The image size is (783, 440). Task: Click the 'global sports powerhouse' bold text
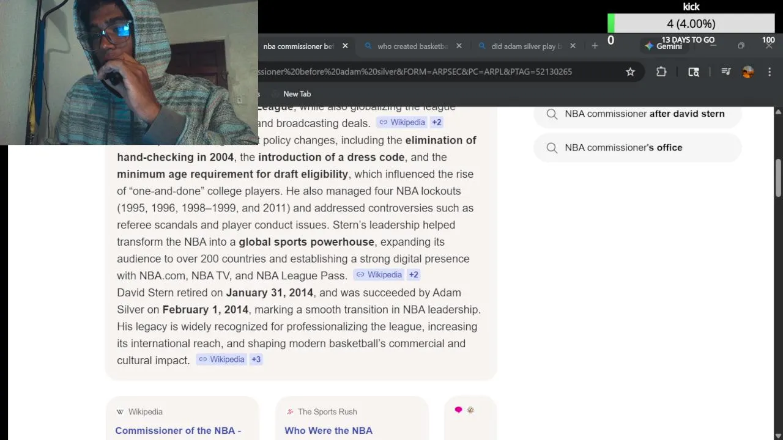pos(306,242)
